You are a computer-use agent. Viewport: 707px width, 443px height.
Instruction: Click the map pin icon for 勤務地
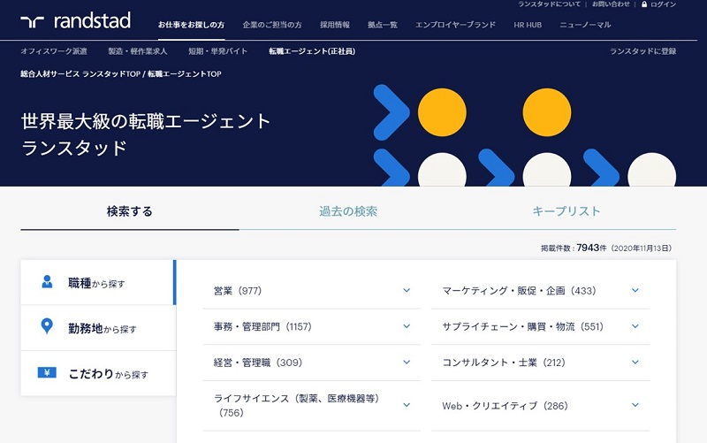(47, 325)
